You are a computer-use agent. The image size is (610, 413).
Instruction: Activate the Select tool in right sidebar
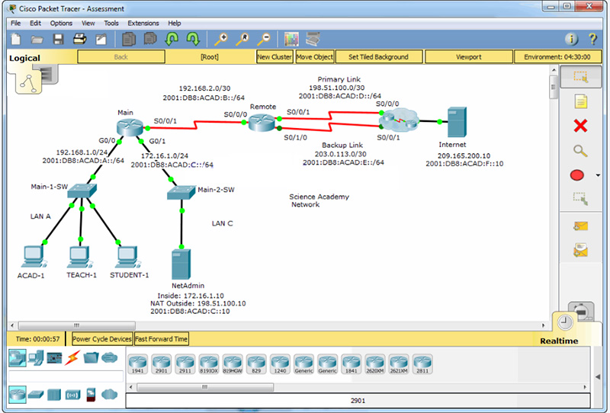(x=580, y=76)
